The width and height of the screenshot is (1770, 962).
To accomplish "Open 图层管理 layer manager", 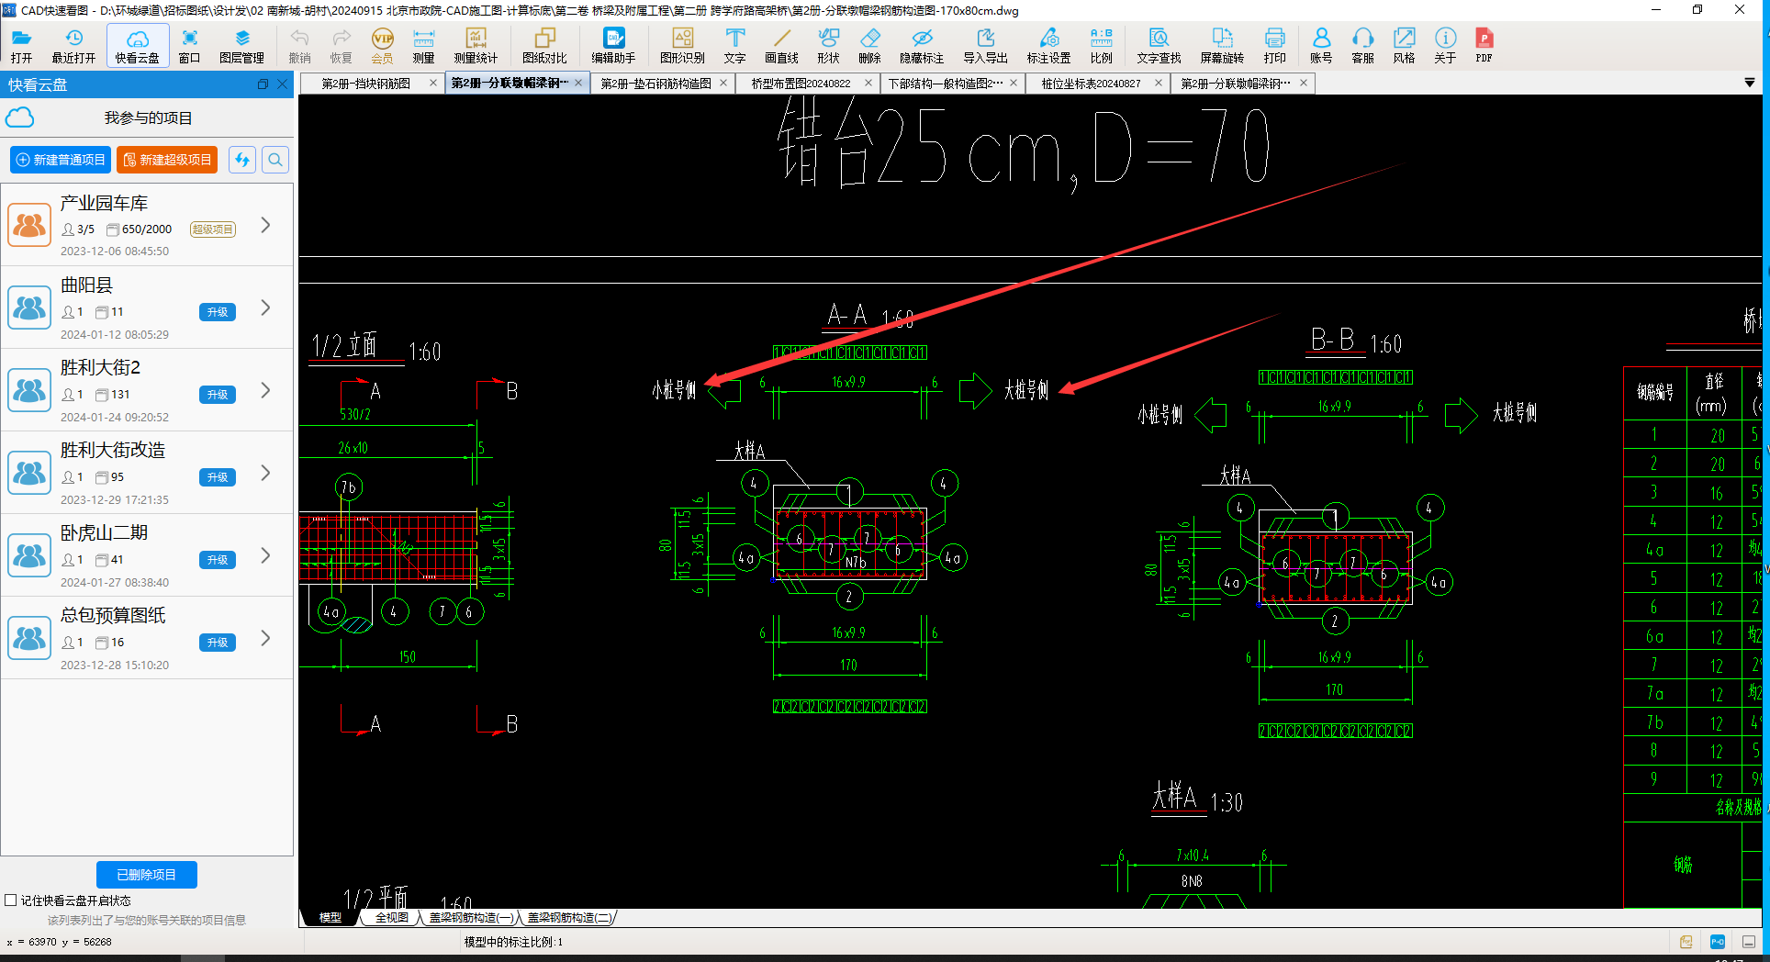I will [241, 45].
